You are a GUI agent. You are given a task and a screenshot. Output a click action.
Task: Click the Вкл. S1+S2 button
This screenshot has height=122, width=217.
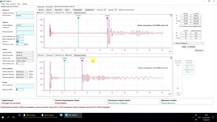[x=58, y=10]
